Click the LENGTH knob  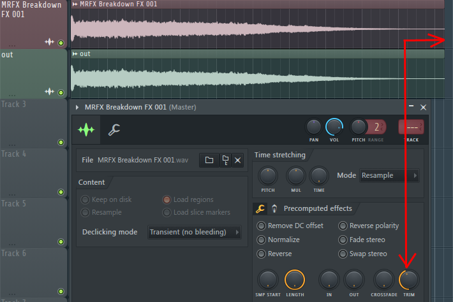point(295,280)
